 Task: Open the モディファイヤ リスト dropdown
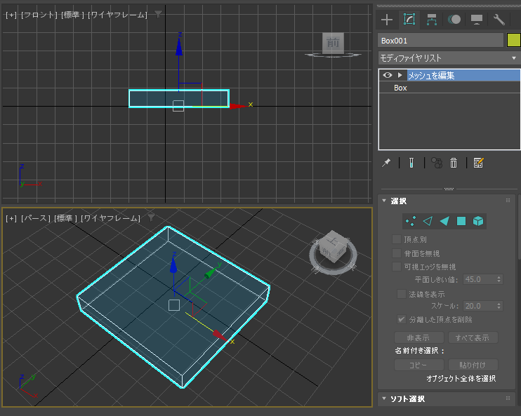[x=449, y=58]
